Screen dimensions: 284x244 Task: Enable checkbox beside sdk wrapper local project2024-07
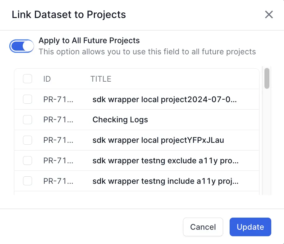click(28, 99)
